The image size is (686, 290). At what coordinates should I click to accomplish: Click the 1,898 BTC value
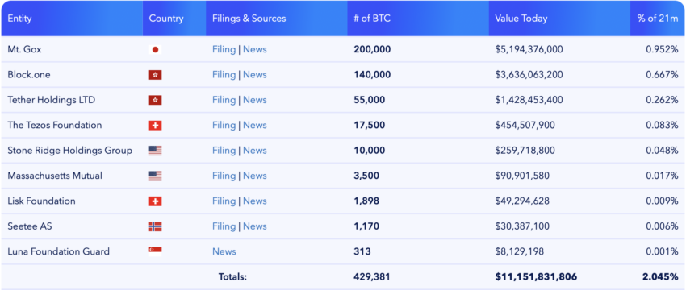(x=366, y=201)
